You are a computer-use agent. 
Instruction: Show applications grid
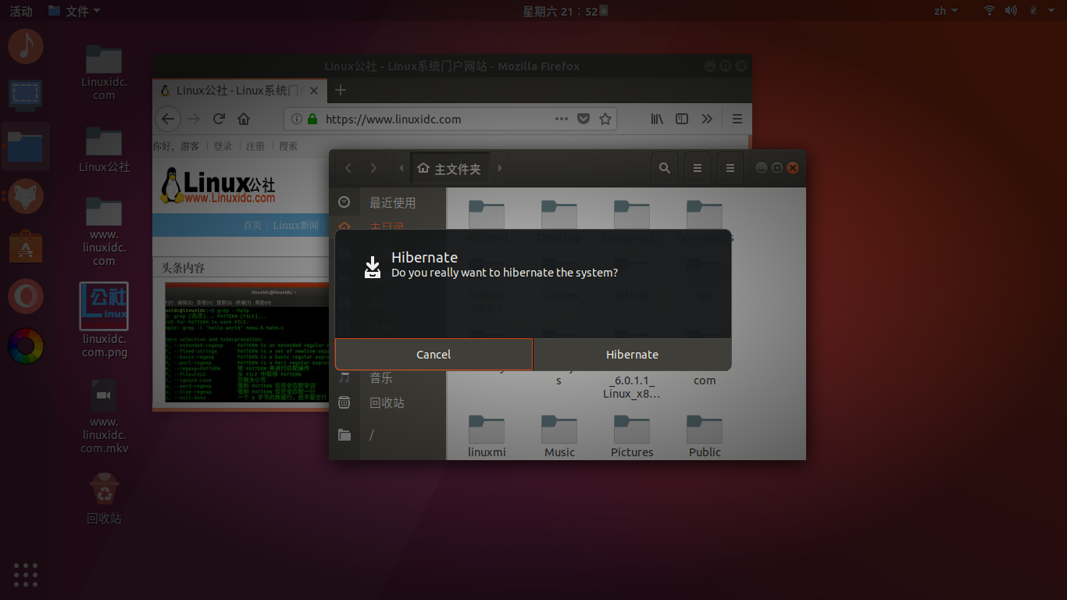26,574
